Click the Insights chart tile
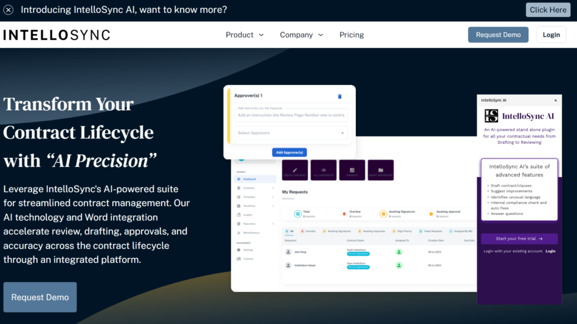The width and height of the screenshot is (577, 324). tap(352, 170)
